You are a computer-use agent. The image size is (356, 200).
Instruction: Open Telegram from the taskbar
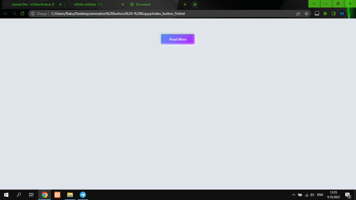click(x=83, y=195)
